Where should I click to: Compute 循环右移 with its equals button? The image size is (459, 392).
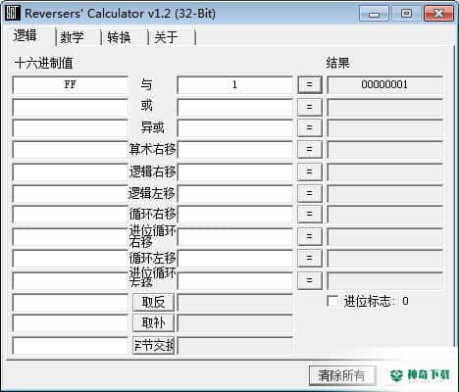click(x=310, y=215)
